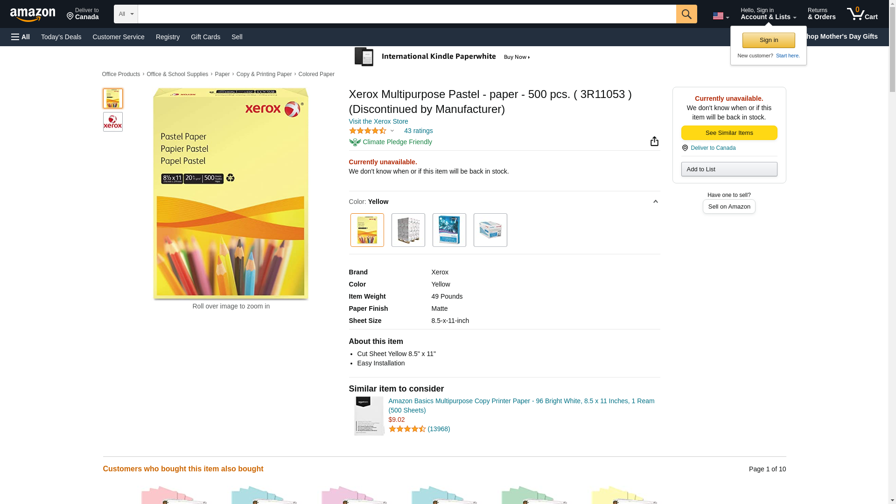Click the See Similar Items button

[729, 133]
